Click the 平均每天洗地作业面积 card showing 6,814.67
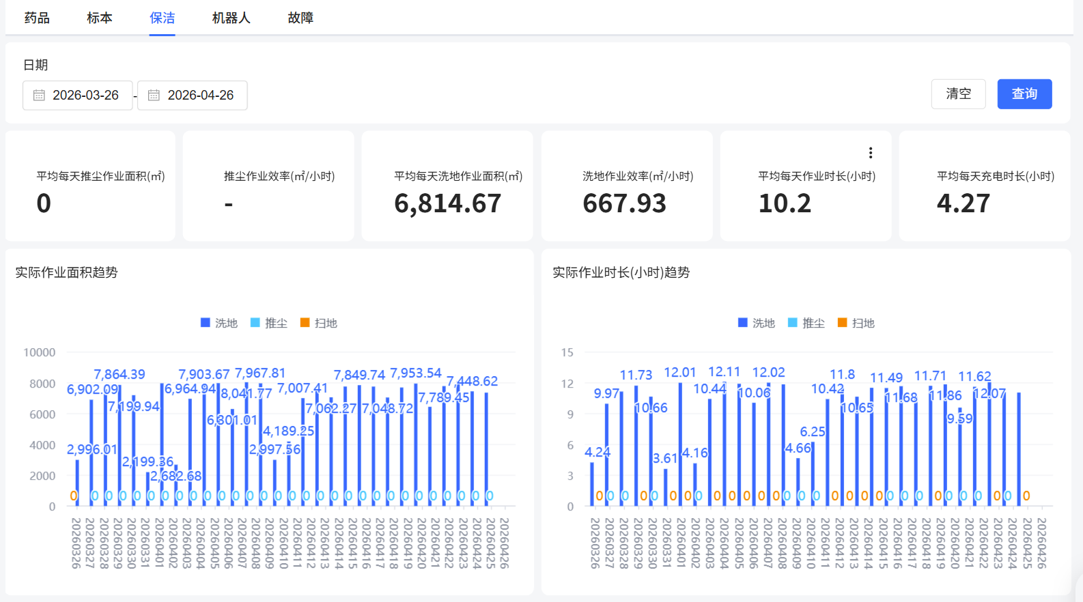 (x=447, y=186)
